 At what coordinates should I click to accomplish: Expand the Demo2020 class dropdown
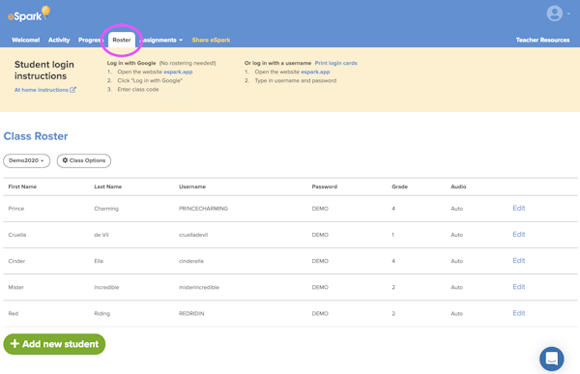tap(27, 160)
